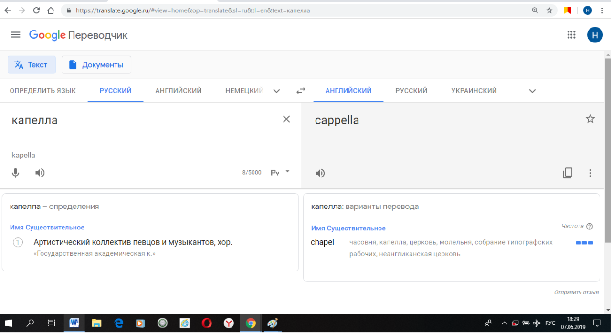Open Opera browser from the taskbar
The width and height of the screenshot is (611, 333).
coord(207,323)
